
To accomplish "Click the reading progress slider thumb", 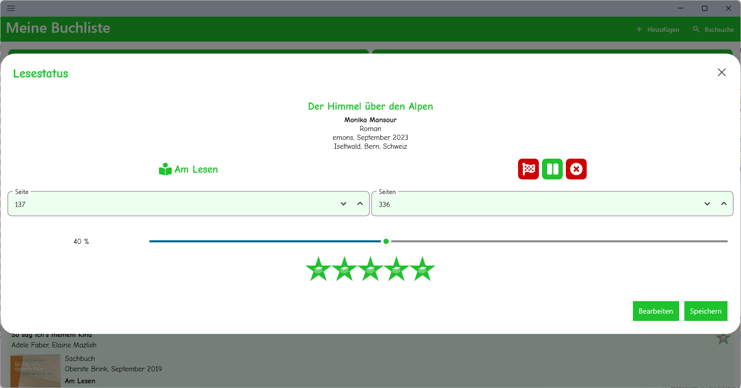I will click(x=386, y=241).
